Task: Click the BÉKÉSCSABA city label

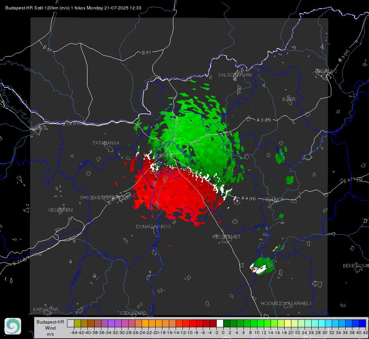Action: click(x=356, y=266)
